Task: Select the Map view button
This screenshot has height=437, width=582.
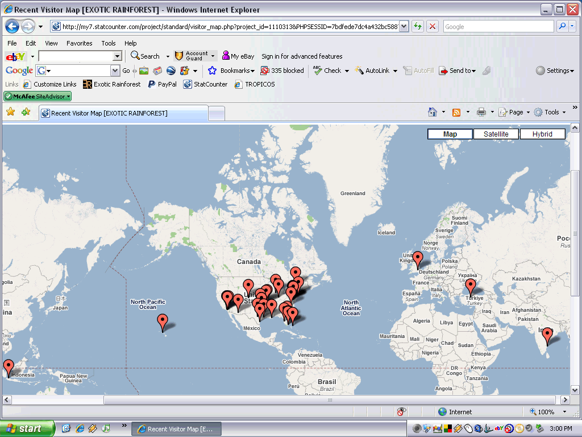Action: click(450, 134)
